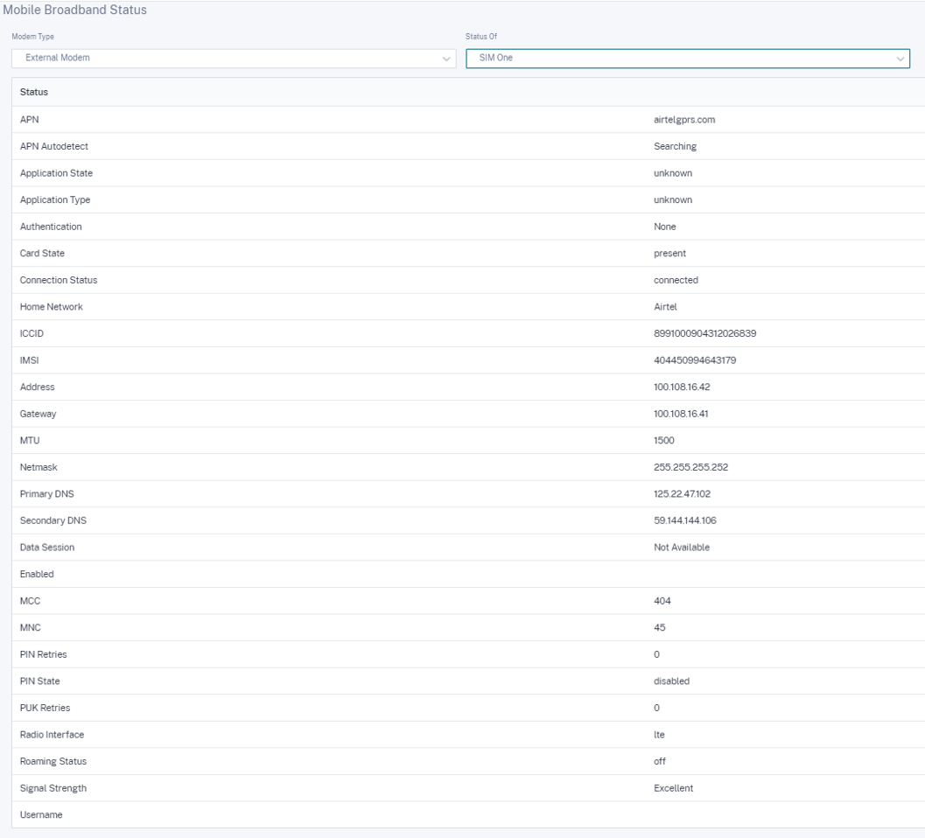Click the Card State value present
Image resolution: width=925 pixels, height=838 pixels.
pyautogui.click(x=669, y=254)
